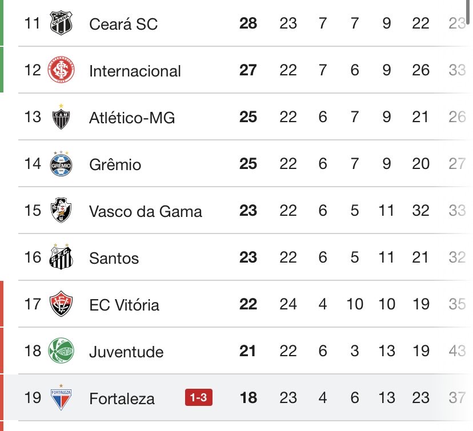Viewport: 473px width, 431px height.
Task: Select the Atlético-MG team name
Action: [x=132, y=118]
